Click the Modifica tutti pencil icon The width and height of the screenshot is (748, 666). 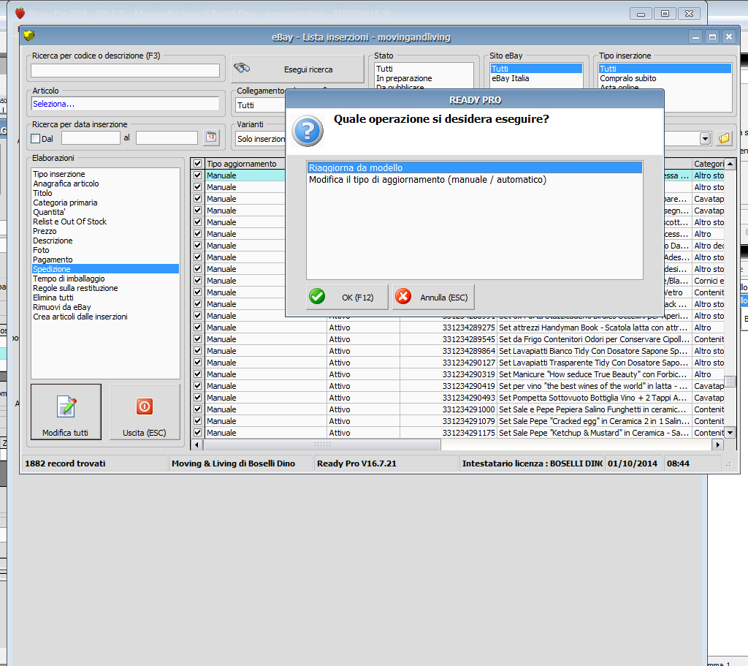[x=66, y=406]
